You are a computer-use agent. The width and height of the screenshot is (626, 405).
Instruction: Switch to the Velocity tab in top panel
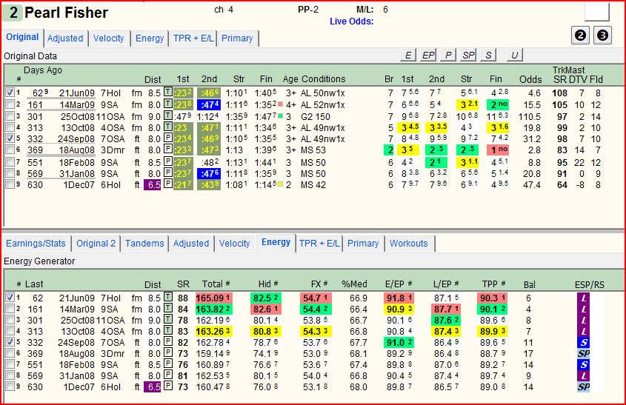(x=109, y=39)
